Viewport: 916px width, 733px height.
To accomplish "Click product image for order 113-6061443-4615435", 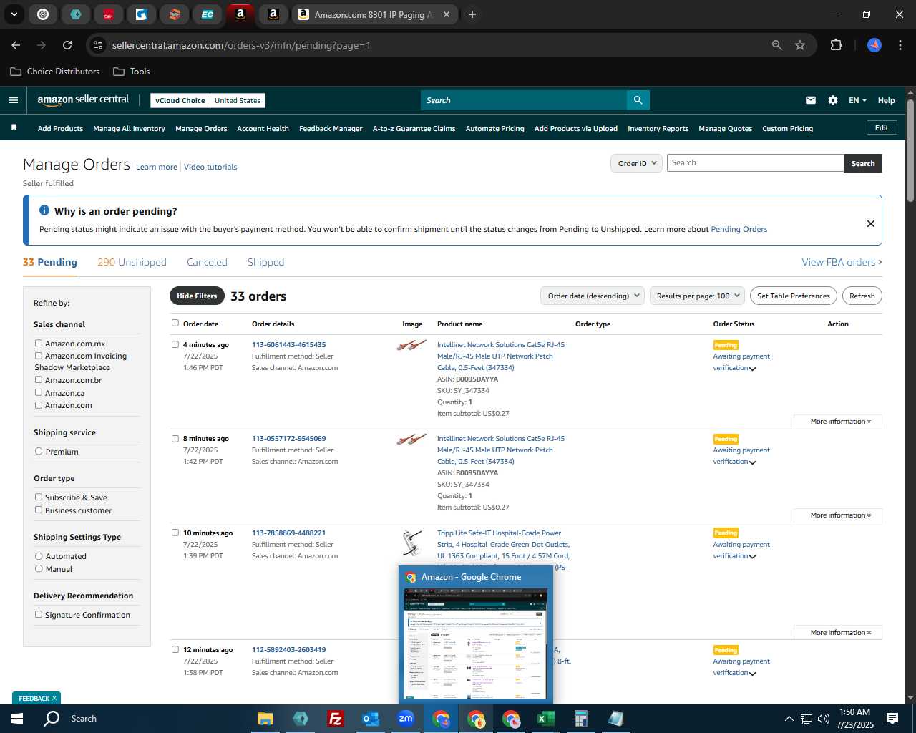I will [x=411, y=346].
